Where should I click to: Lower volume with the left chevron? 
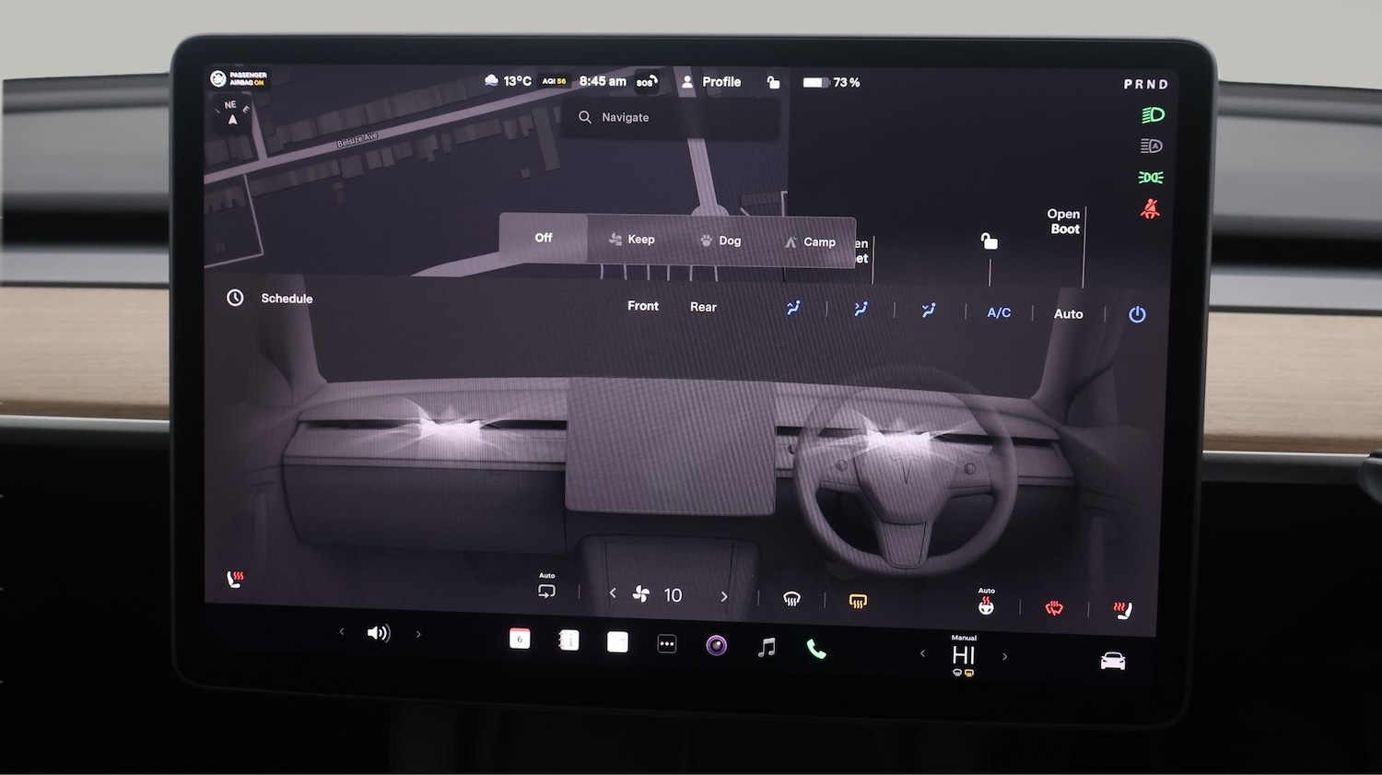click(x=341, y=632)
